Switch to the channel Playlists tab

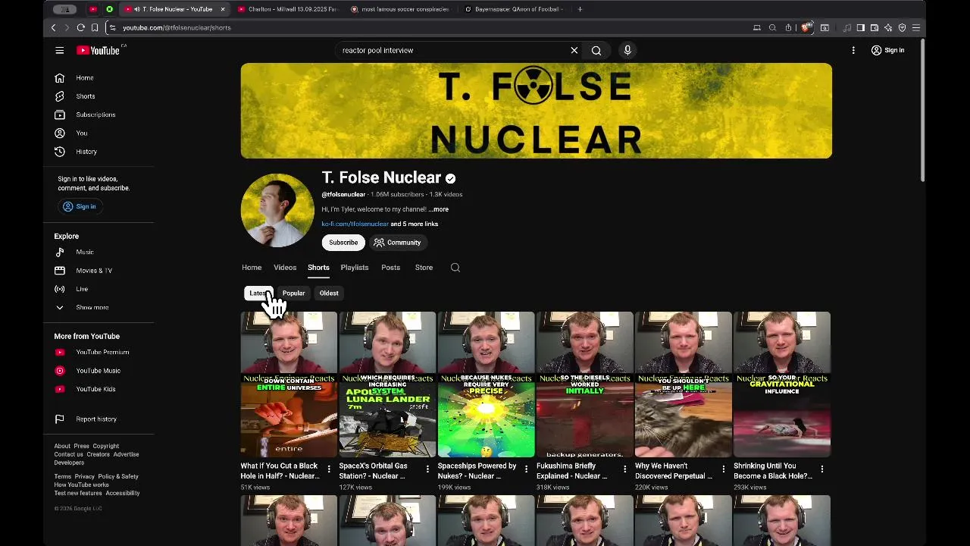(355, 268)
